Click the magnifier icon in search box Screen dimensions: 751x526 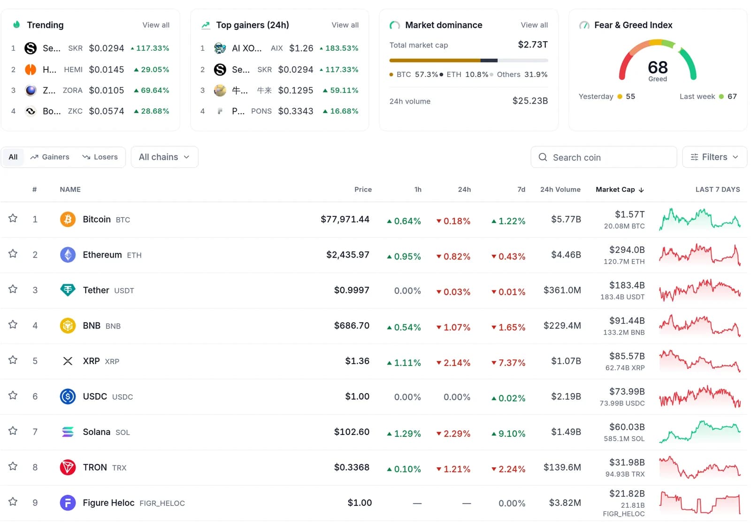[x=543, y=157]
